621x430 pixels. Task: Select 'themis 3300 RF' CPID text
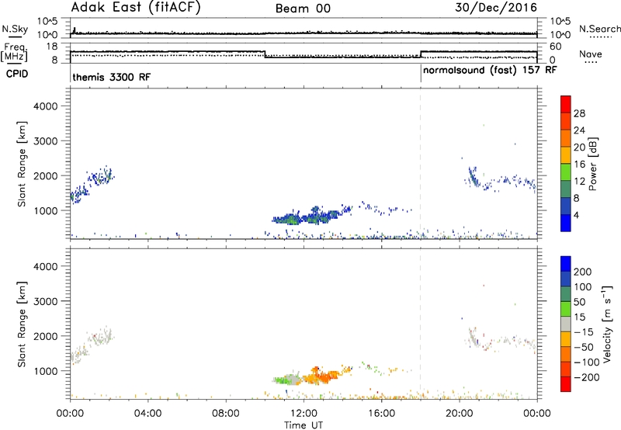(112, 77)
